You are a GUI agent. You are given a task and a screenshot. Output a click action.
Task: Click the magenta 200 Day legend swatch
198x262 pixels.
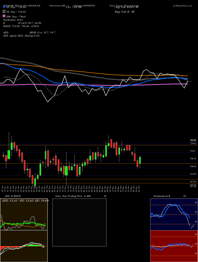point(4,16)
